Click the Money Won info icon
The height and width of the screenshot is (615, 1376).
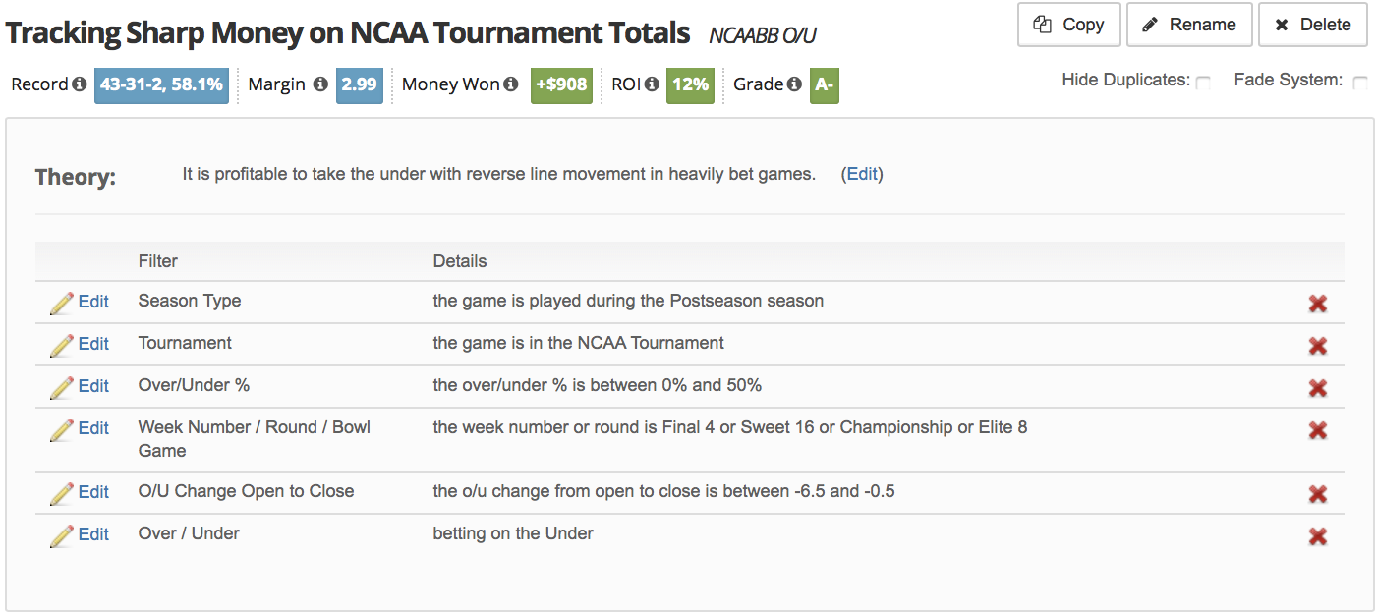pos(511,84)
